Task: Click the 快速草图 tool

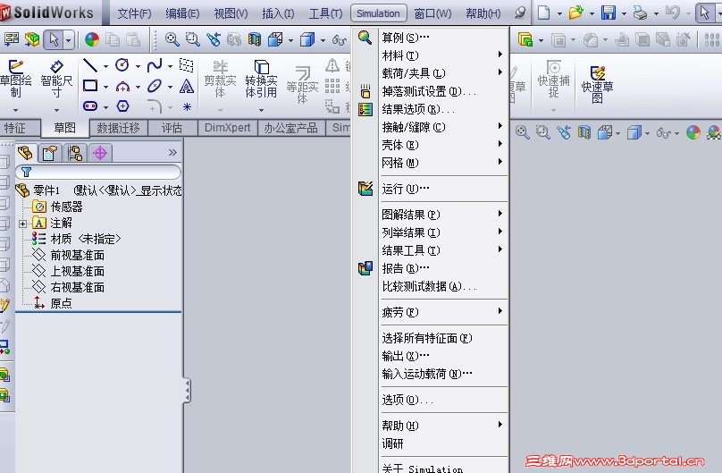Action: (597, 84)
